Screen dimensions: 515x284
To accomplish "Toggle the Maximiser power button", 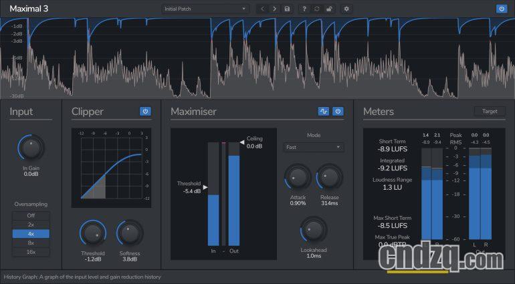I will point(338,111).
